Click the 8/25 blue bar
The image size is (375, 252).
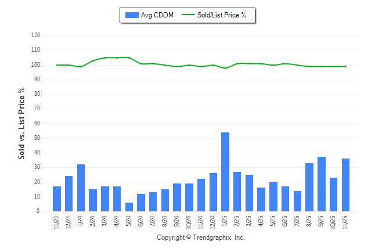309,188
